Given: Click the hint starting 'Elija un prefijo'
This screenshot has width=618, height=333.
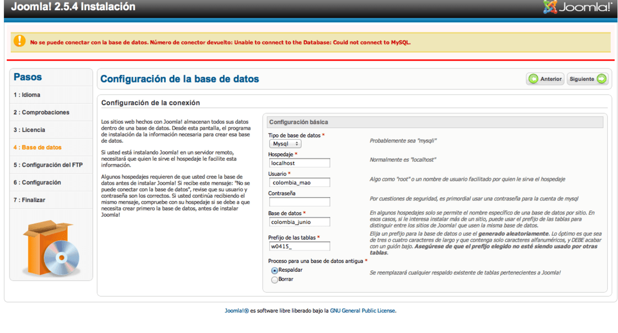Looking at the screenshot, I should 485,243.
